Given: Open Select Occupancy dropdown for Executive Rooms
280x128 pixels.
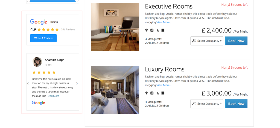Looking at the screenshot, I should (x=207, y=41).
